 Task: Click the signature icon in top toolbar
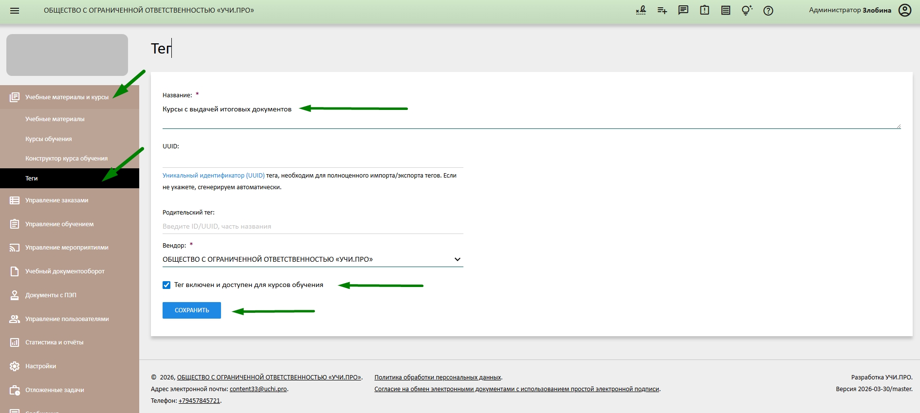point(641,11)
